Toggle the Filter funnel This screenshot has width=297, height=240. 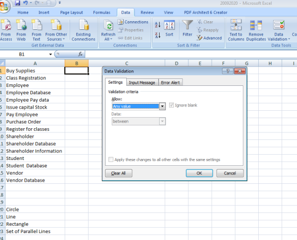point(187,29)
